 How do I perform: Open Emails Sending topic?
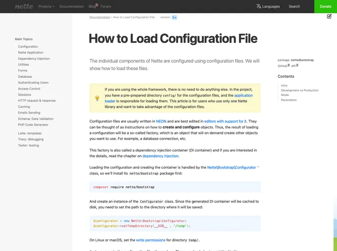pos(29,113)
